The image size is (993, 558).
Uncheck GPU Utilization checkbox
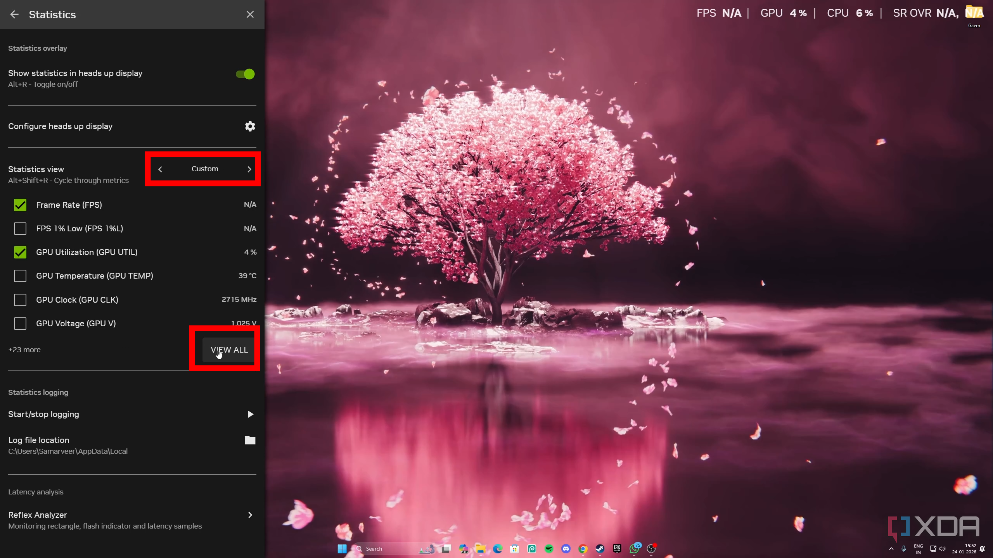click(x=20, y=252)
